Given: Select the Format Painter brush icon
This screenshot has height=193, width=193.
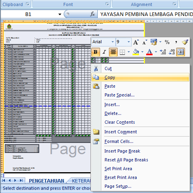Looking at the screenshot, I should (x=185, y=42).
